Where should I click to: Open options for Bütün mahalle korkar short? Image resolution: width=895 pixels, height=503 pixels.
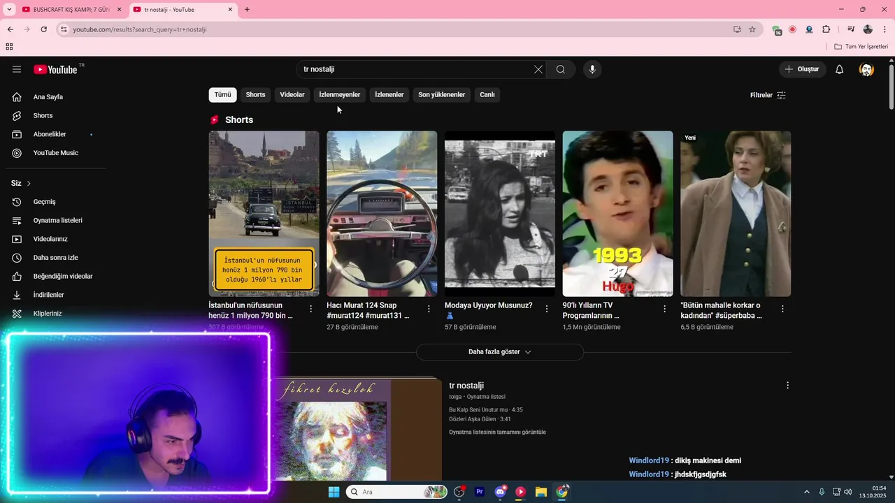(x=782, y=309)
